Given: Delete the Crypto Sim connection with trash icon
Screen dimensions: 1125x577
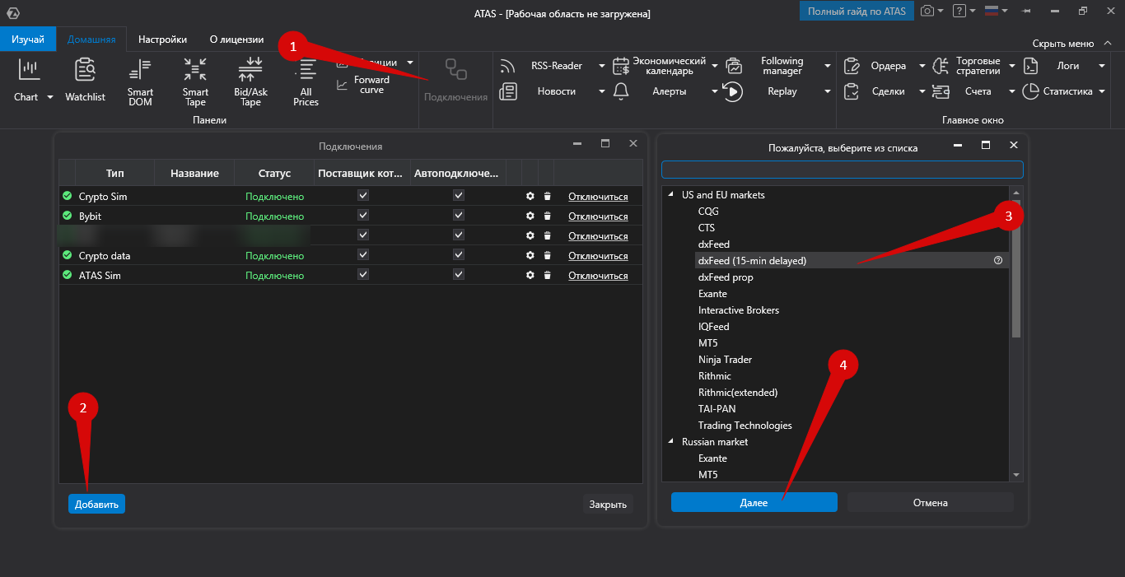Looking at the screenshot, I should 547,197.
